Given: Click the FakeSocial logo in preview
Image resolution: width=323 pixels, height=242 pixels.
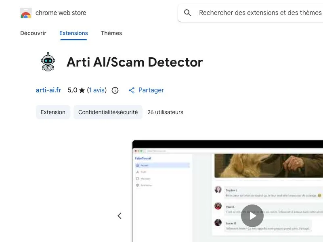Looking at the screenshot, I should pos(143,158).
